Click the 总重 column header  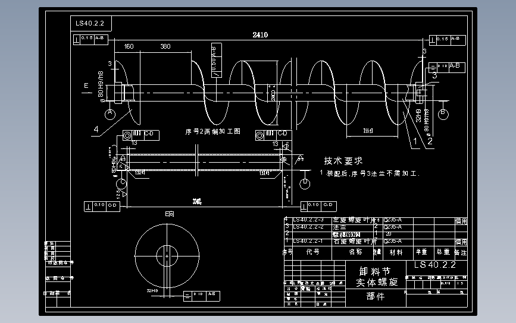(443, 252)
